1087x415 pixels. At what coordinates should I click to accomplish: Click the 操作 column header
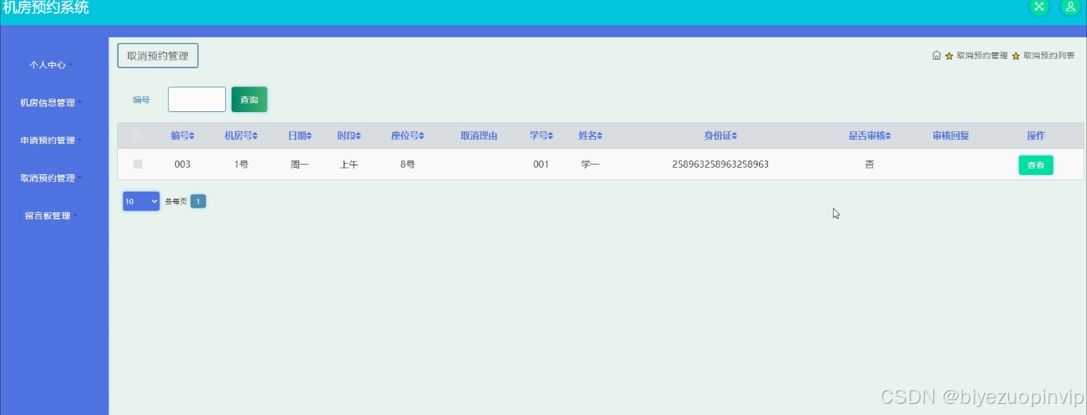pyautogui.click(x=1035, y=136)
